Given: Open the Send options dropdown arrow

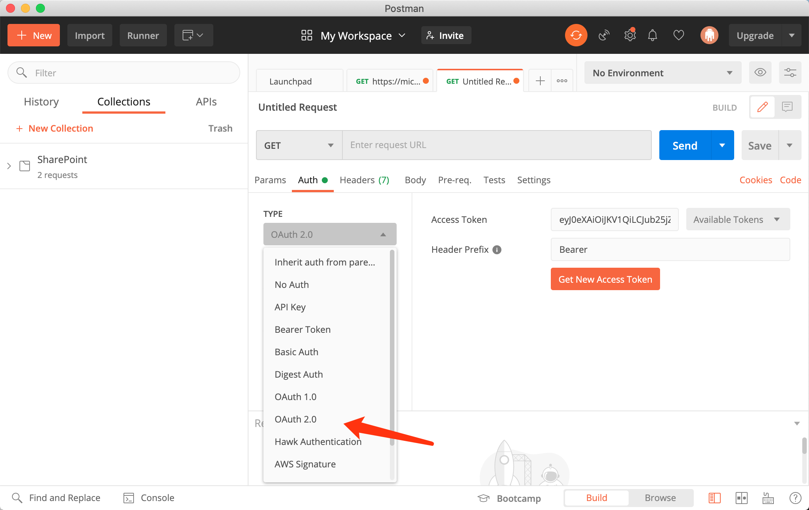Looking at the screenshot, I should (x=723, y=145).
